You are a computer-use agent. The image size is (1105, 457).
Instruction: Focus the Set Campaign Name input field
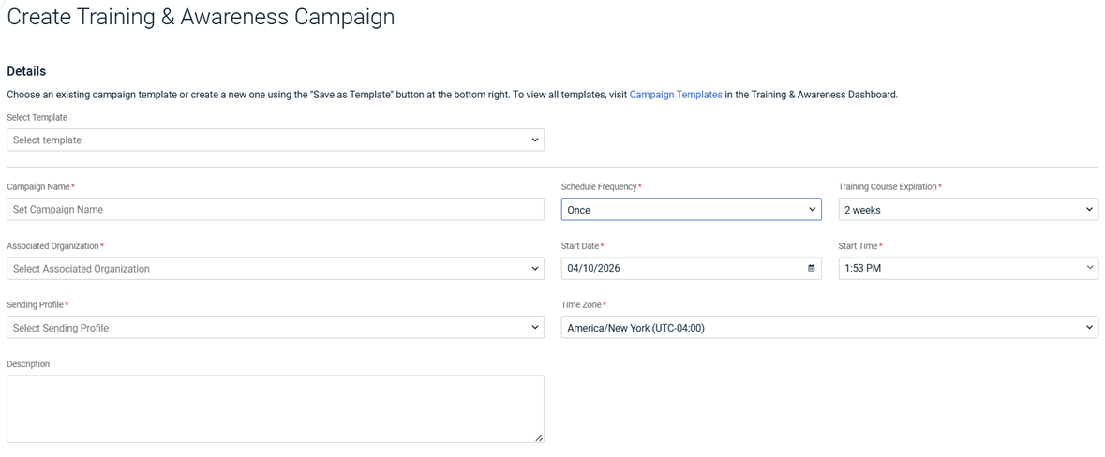click(x=275, y=210)
